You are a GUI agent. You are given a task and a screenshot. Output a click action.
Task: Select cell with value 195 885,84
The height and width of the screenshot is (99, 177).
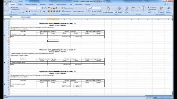tap(64, 64)
